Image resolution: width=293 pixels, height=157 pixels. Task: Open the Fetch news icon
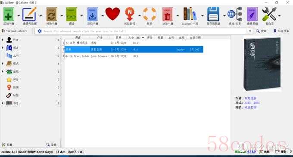(x=130, y=14)
